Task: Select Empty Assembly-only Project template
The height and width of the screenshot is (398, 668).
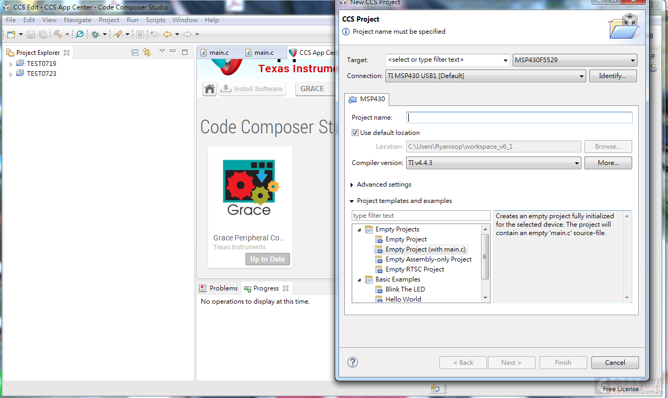Action: point(428,259)
